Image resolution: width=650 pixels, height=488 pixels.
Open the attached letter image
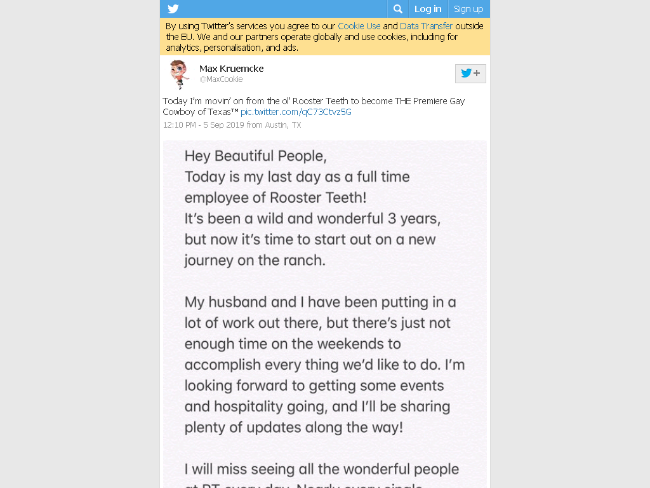(324, 314)
